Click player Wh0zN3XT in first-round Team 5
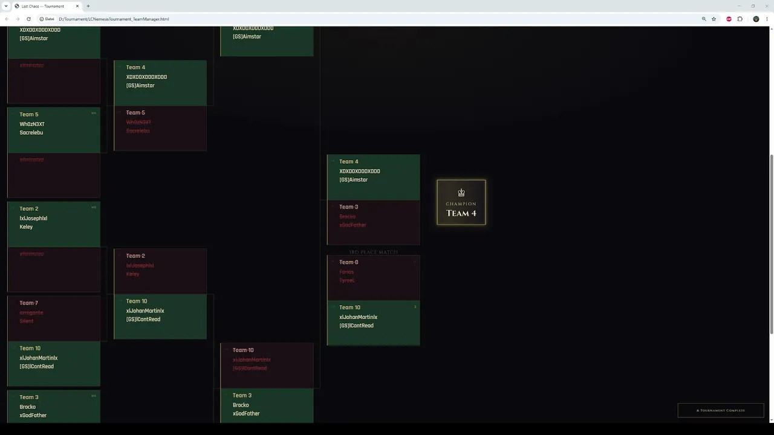This screenshot has height=435, width=774. pos(32,124)
